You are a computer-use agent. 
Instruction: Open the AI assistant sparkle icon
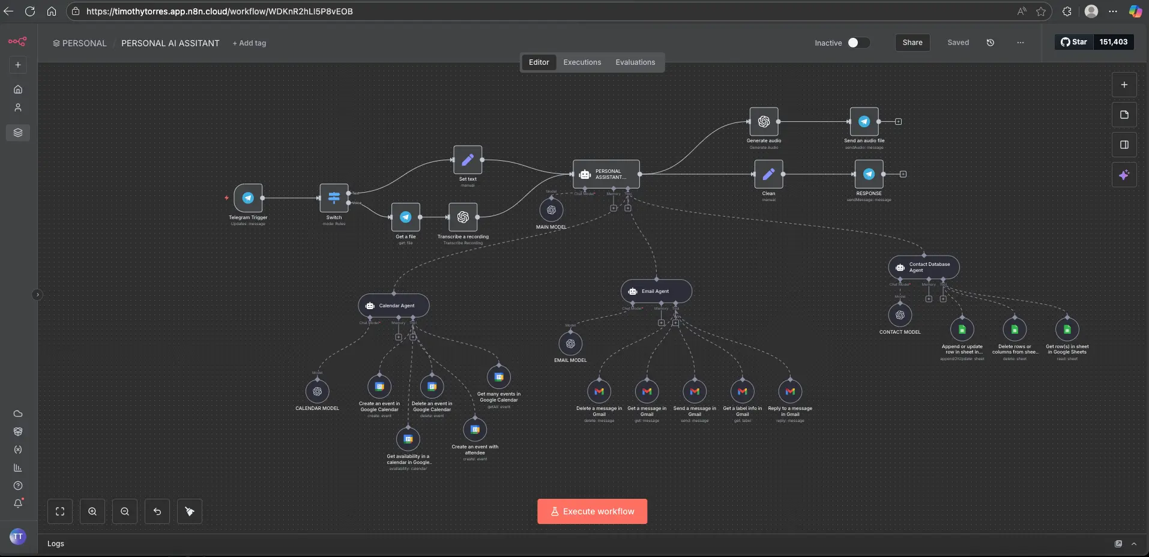click(x=1124, y=175)
